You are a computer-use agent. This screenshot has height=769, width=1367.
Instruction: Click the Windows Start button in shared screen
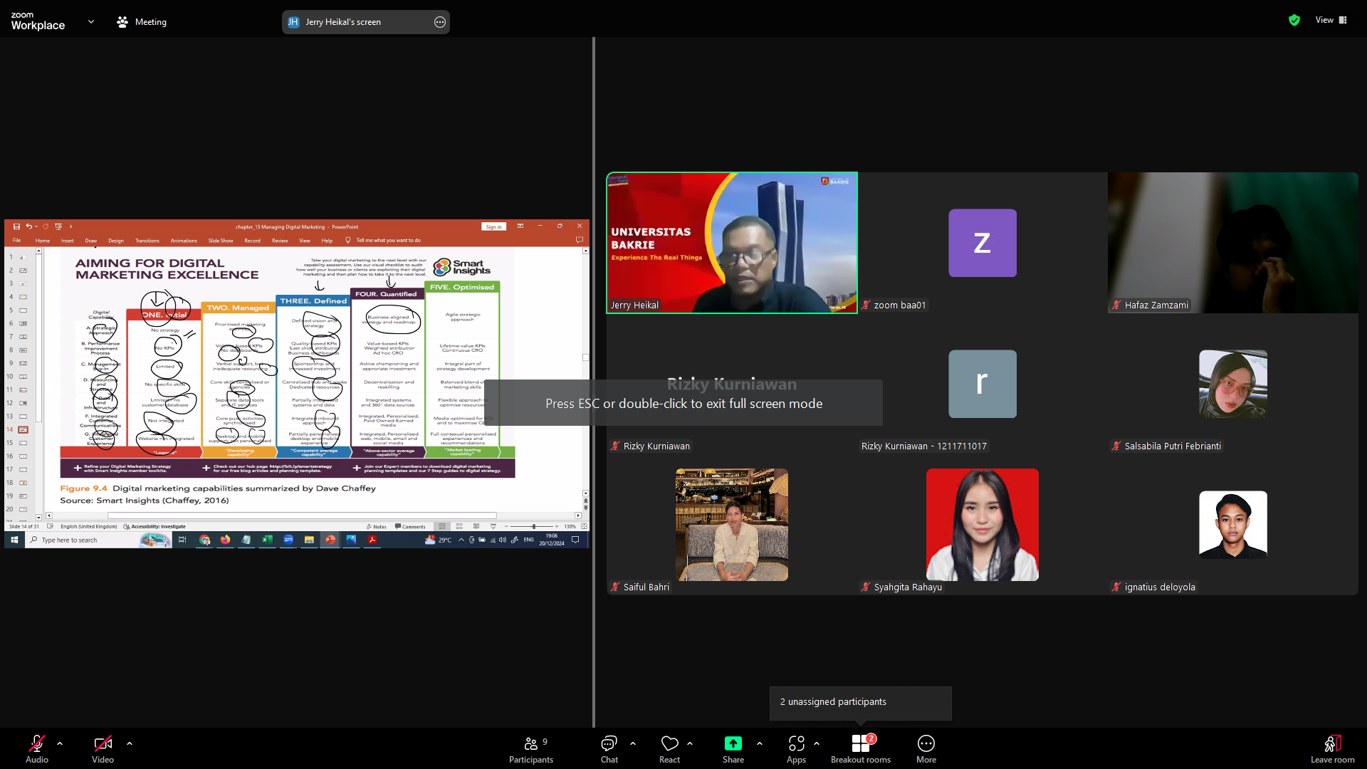click(14, 540)
